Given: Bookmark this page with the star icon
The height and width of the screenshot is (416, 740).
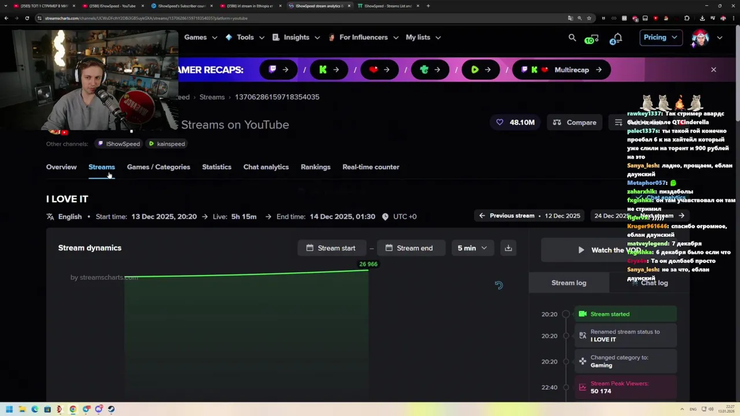Looking at the screenshot, I should (x=589, y=18).
